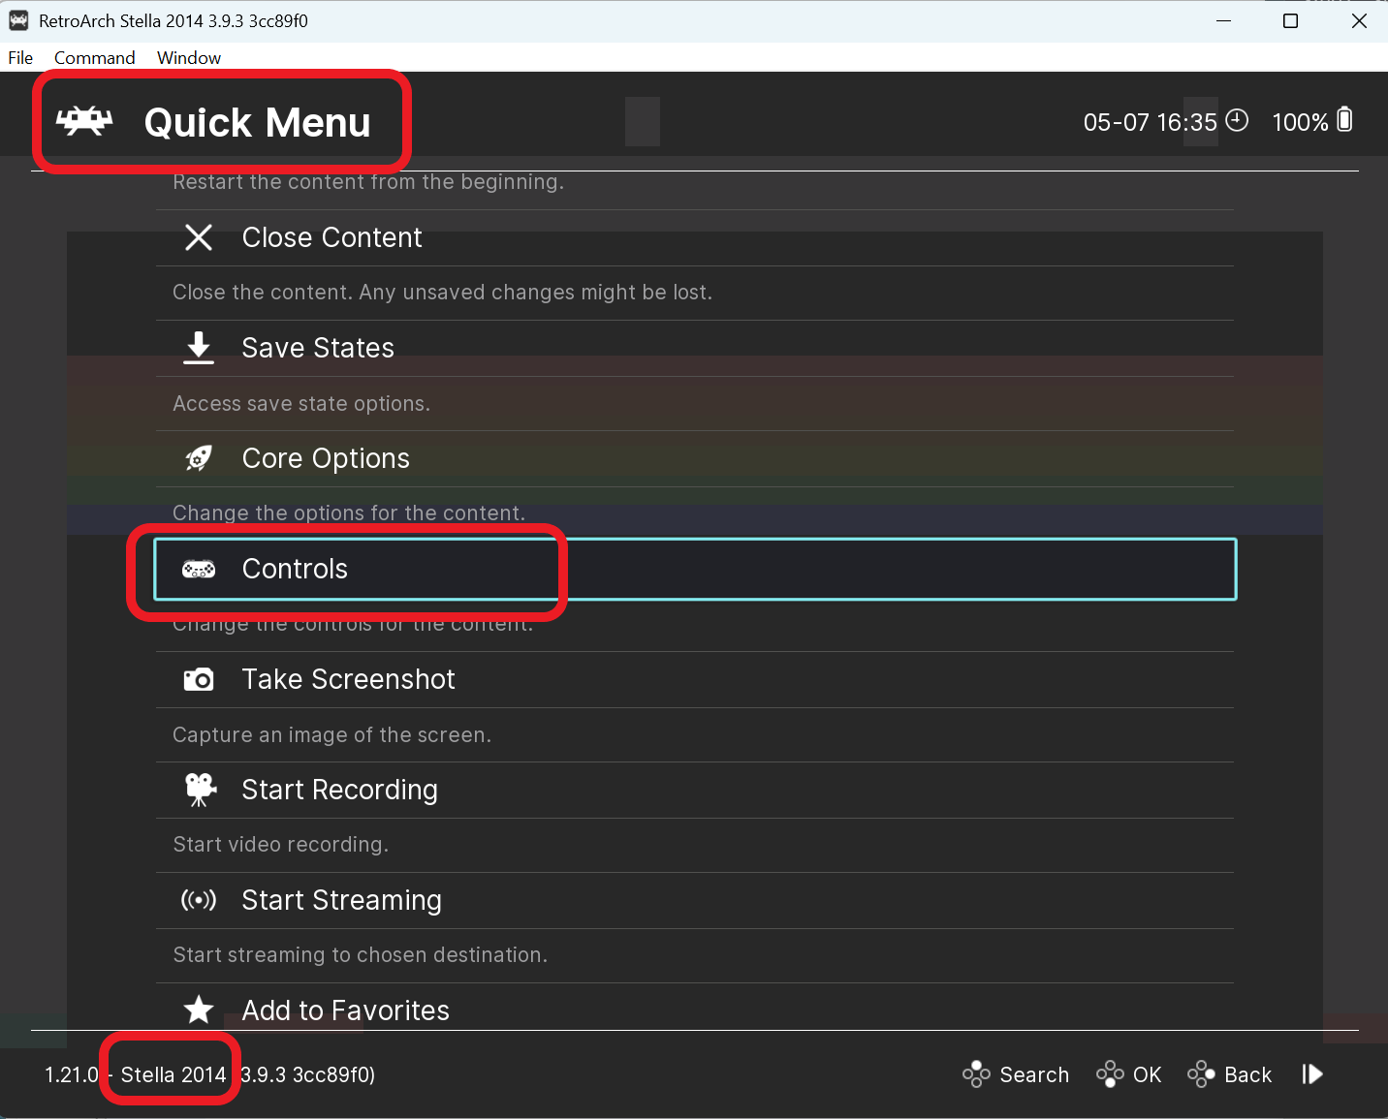Image resolution: width=1388 pixels, height=1119 pixels.
Task: Select the Controls menu label
Action: click(x=295, y=569)
